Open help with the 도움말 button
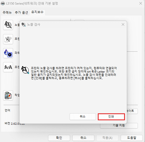Screen dimensions: 145x142 click(x=132, y=138)
